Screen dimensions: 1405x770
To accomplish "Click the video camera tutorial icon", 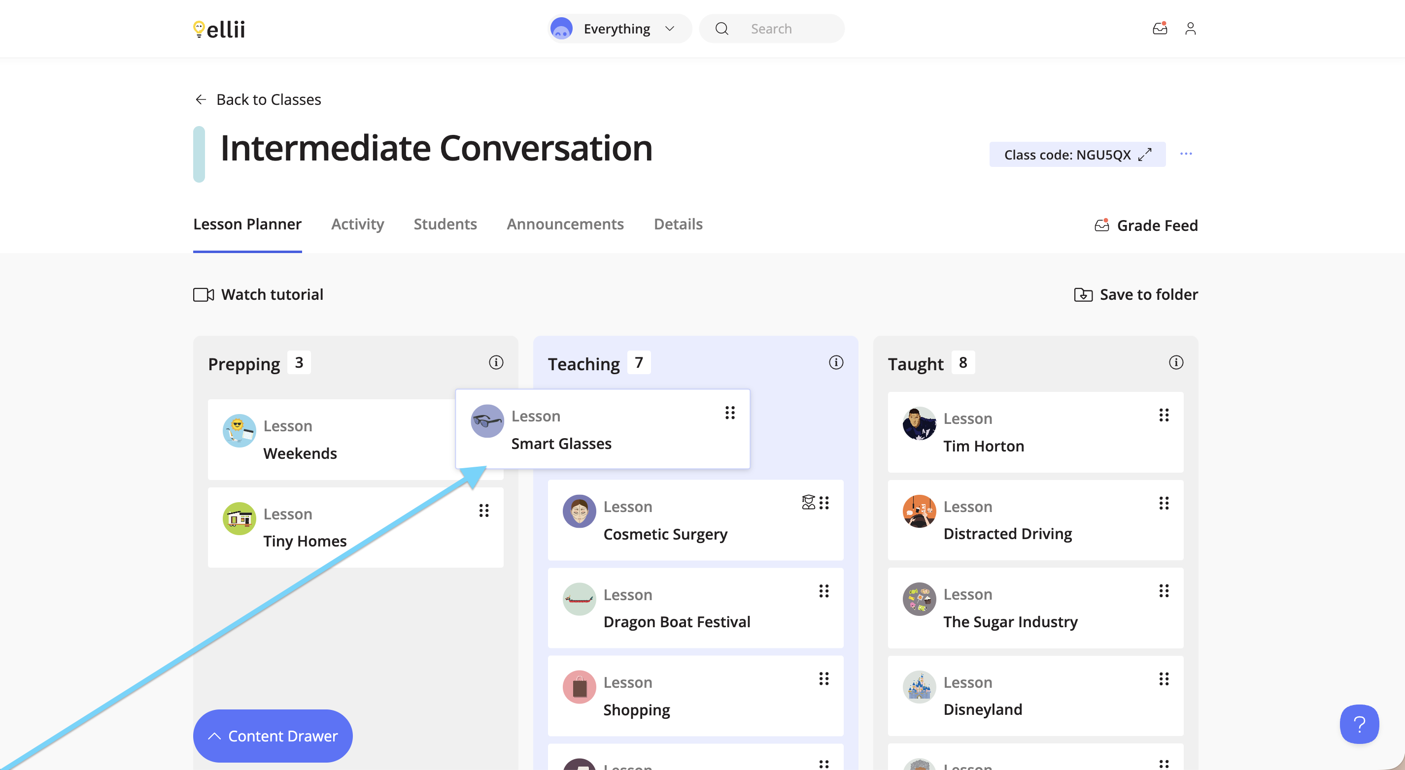I will pyautogui.click(x=204, y=295).
